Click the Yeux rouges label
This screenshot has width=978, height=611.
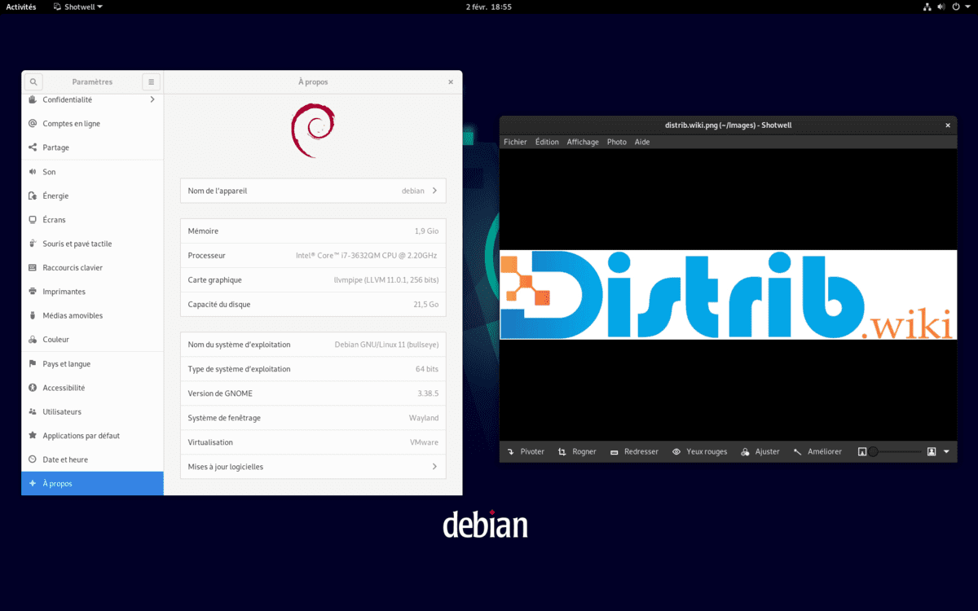pos(707,451)
